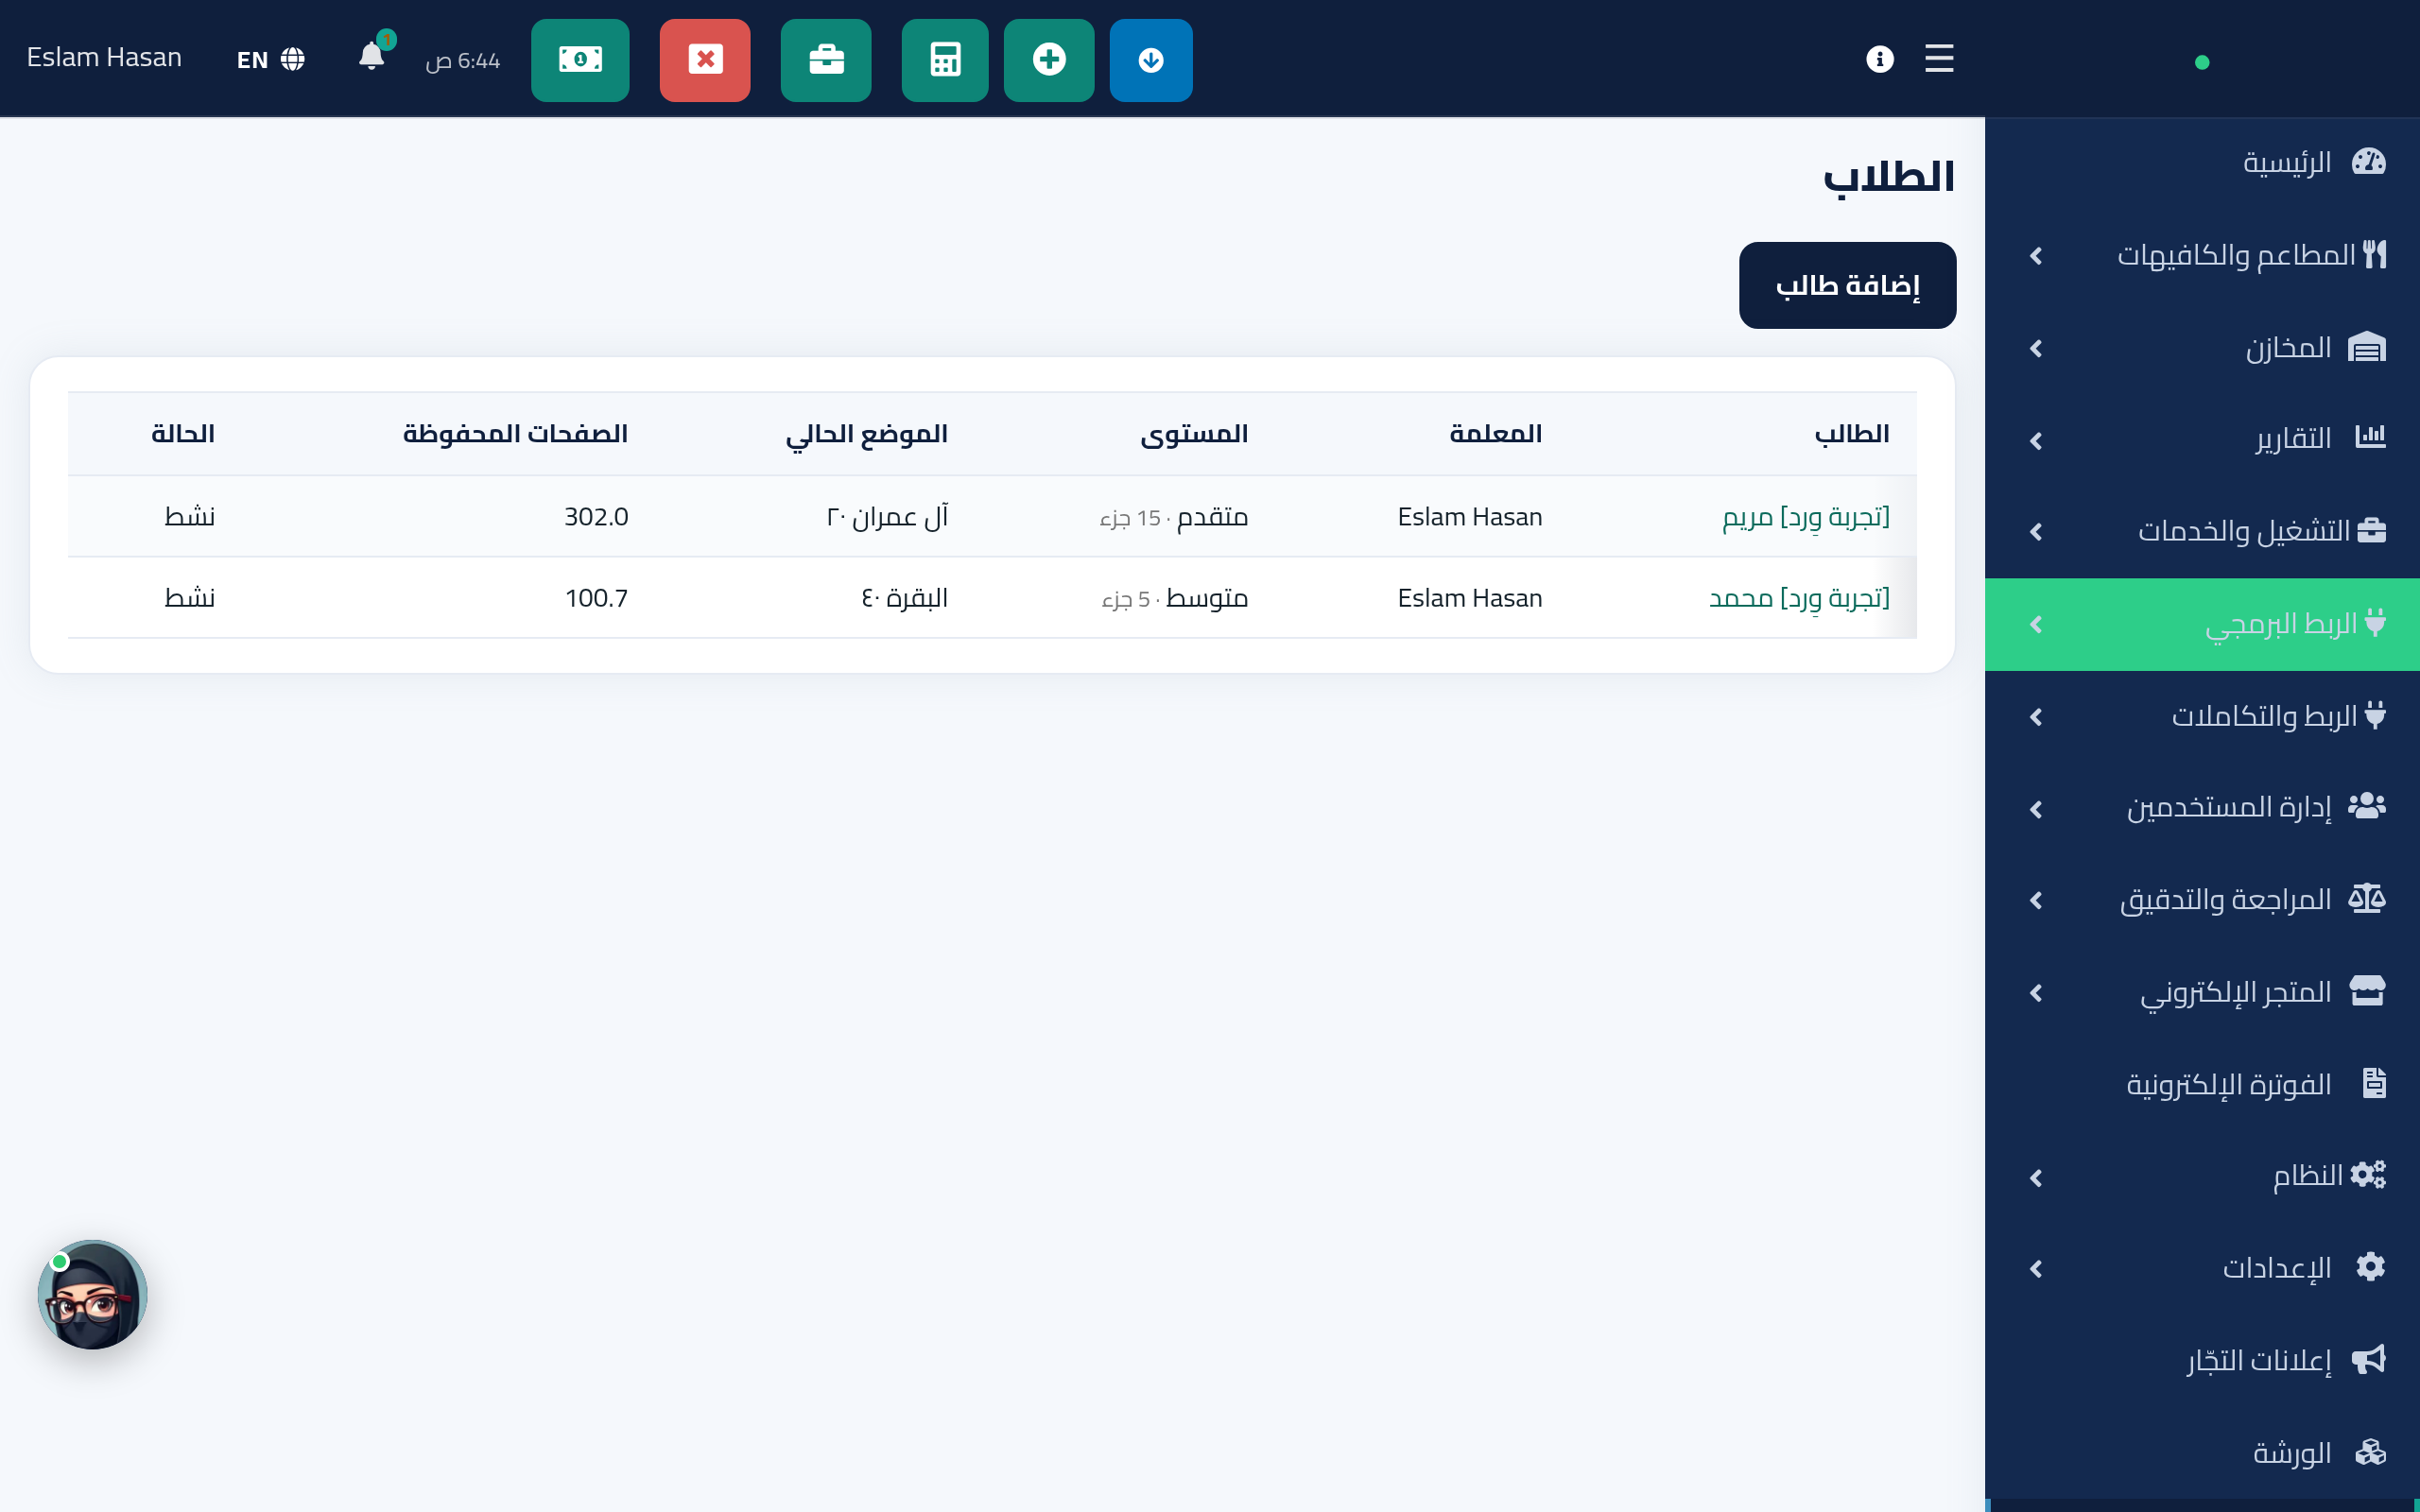Switch language with the EN globe
Screen dimensions: 2420x1512
point(271,59)
